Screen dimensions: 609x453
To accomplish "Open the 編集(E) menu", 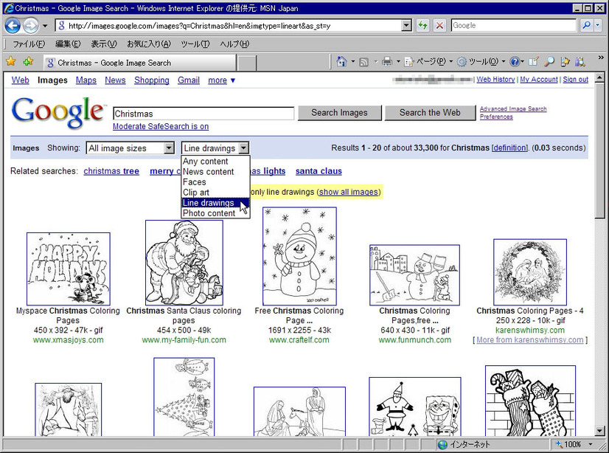I will pos(68,44).
